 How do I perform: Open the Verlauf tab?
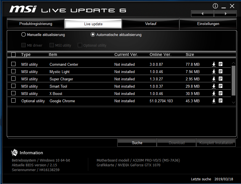[151, 24]
